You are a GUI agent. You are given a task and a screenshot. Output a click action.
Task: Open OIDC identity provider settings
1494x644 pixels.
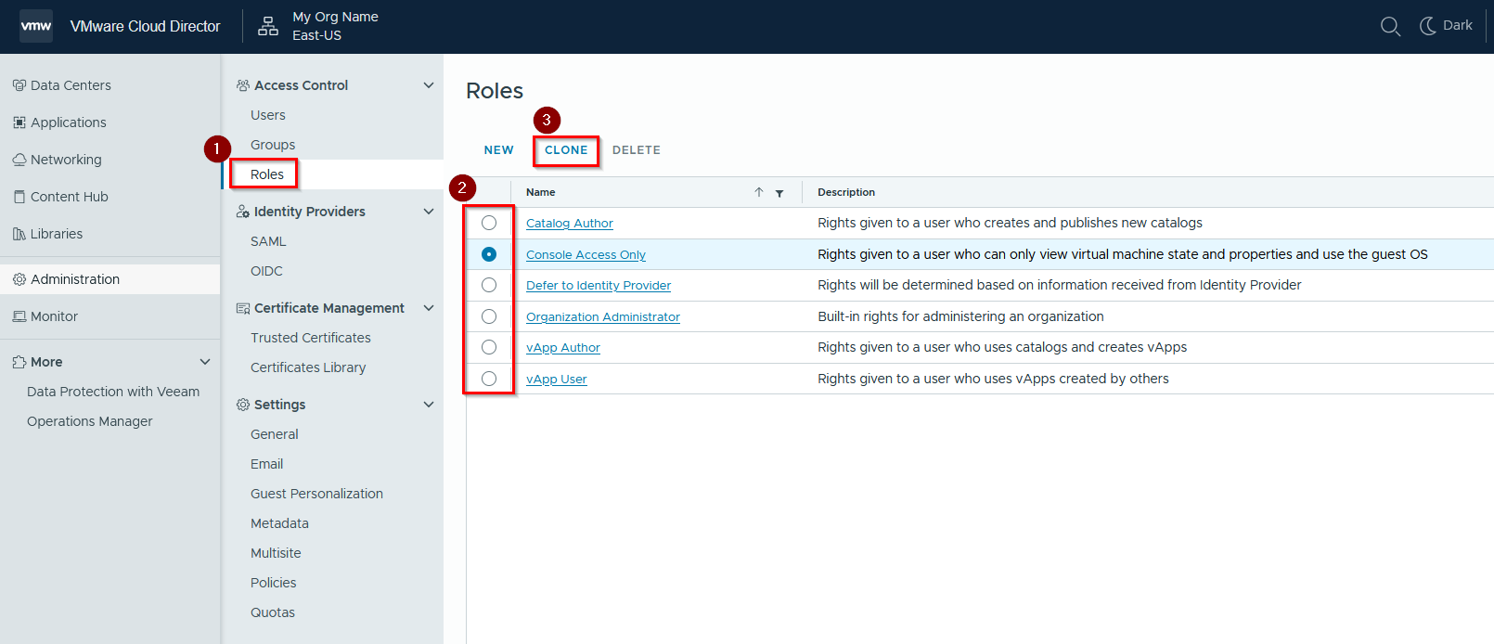pyautogui.click(x=266, y=271)
